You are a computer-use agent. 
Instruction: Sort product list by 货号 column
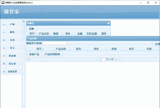[39, 49]
